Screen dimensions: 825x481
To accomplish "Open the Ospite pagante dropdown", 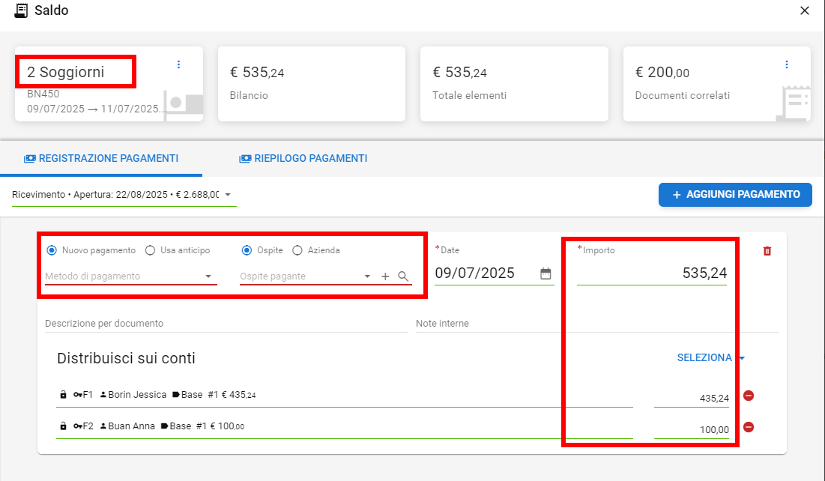I will (x=305, y=276).
